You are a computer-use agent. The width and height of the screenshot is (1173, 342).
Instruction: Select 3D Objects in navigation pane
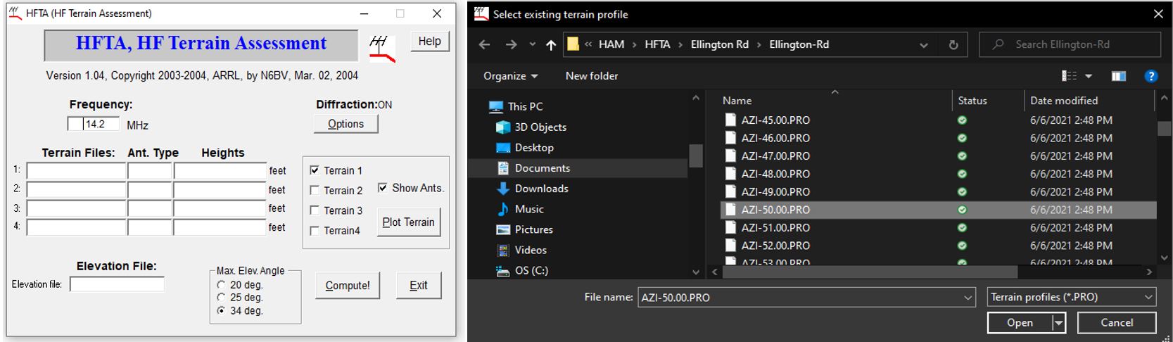[x=540, y=127]
